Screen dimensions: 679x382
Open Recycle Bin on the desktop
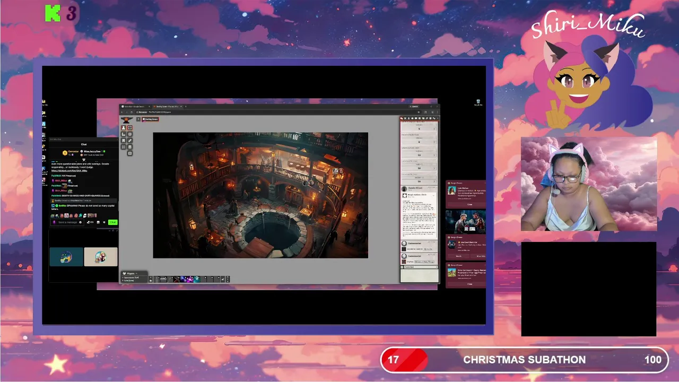[x=478, y=102]
